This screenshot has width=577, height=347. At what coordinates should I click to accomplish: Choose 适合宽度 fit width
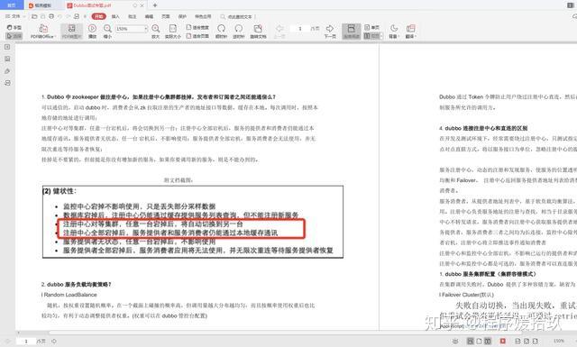[x=197, y=28]
